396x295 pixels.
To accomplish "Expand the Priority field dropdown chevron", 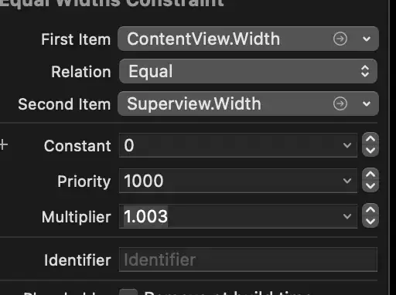I will pos(347,181).
